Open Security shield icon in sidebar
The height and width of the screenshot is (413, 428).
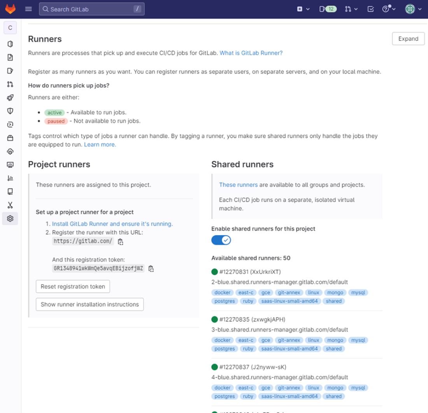(x=10, y=111)
